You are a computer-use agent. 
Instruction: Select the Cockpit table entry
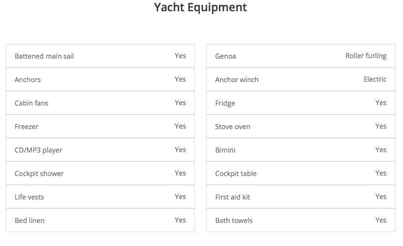click(x=236, y=174)
